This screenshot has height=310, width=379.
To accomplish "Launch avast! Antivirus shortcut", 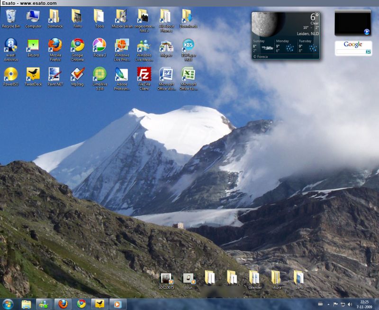I will [x=10, y=50].
